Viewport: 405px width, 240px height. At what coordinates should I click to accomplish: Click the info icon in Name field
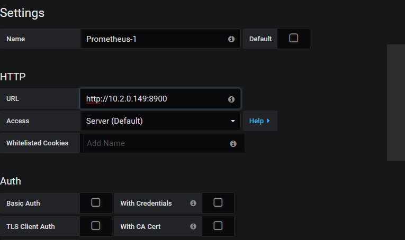[231, 39]
